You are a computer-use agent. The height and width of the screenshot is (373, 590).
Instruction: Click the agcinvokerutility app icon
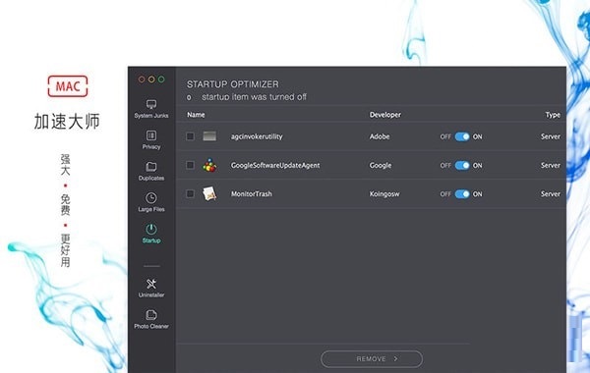[209, 136]
